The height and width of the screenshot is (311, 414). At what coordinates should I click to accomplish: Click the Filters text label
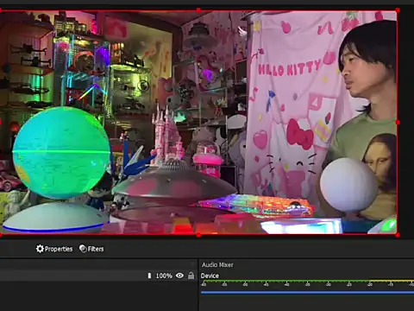(x=96, y=249)
